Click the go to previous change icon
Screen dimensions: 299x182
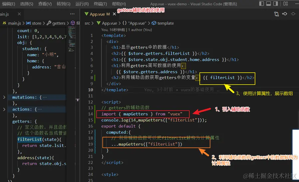pos(285,14)
